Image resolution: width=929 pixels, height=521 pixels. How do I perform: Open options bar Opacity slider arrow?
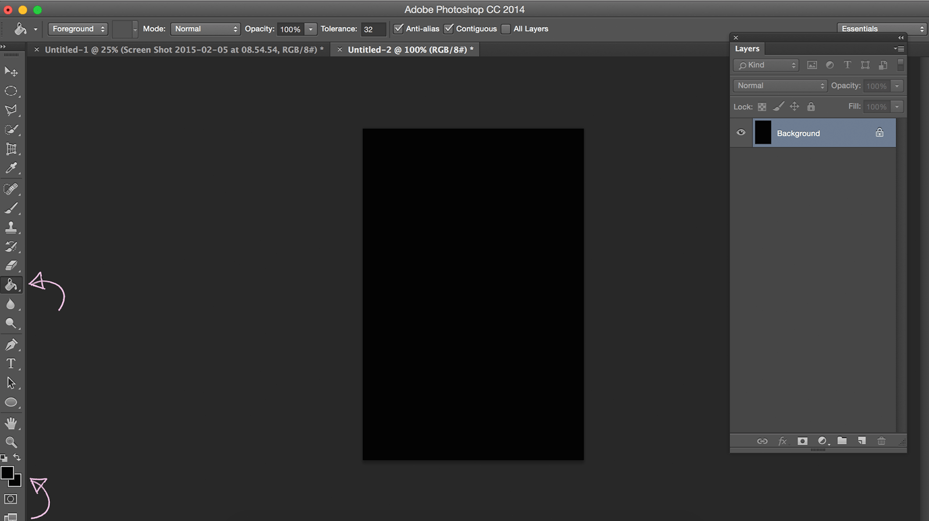click(311, 29)
